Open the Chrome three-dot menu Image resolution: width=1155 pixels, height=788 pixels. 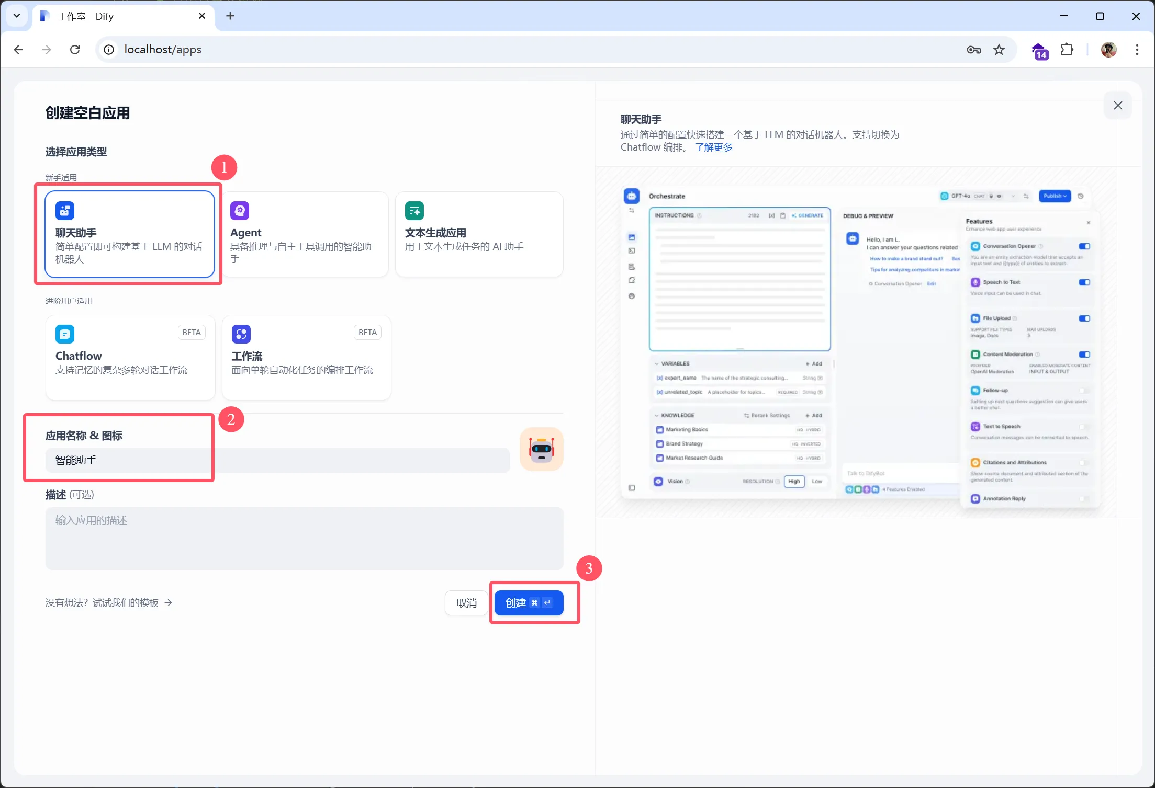pyautogui.click(x=1137, y=49)
